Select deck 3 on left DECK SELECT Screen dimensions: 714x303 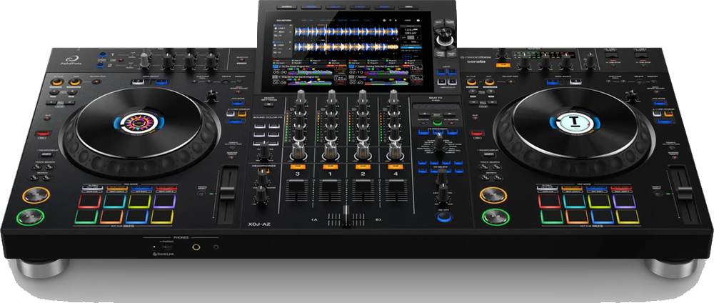pos(138,82)
